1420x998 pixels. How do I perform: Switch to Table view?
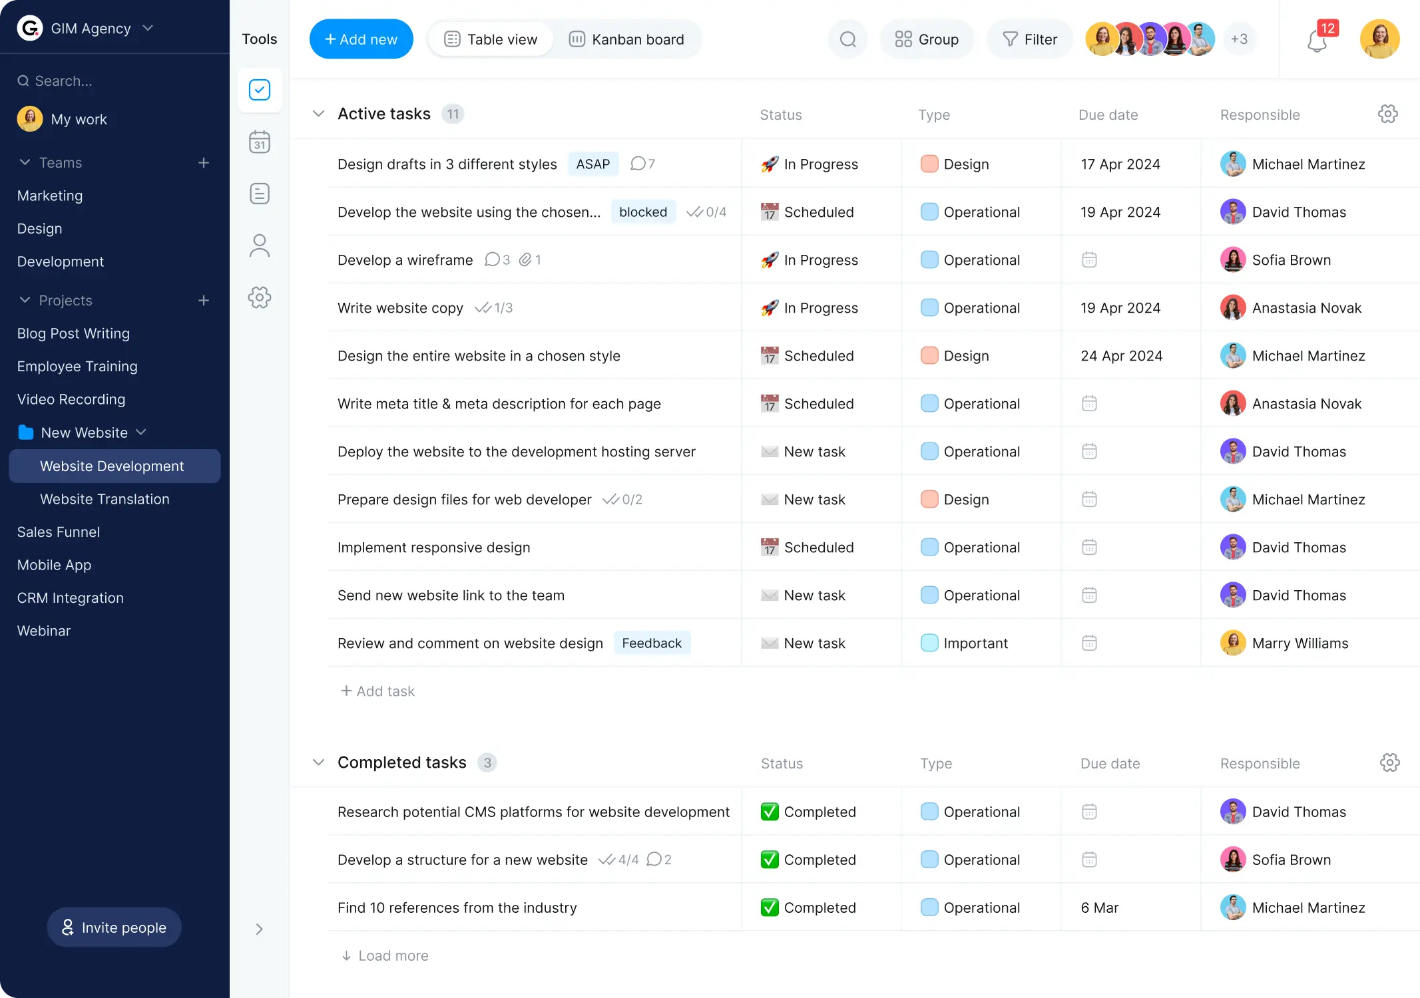[x=491, y=39]
